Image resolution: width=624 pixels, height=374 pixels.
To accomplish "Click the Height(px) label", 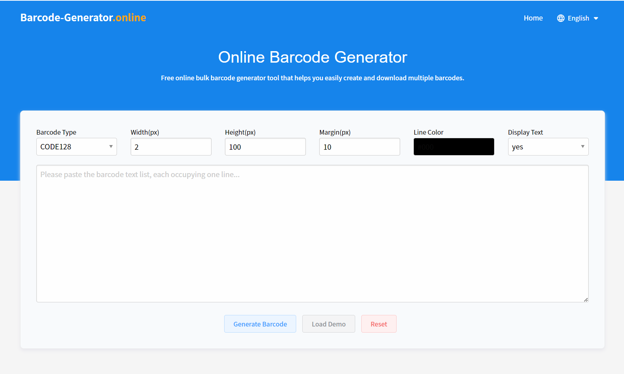I will click(x=240, y=132).
